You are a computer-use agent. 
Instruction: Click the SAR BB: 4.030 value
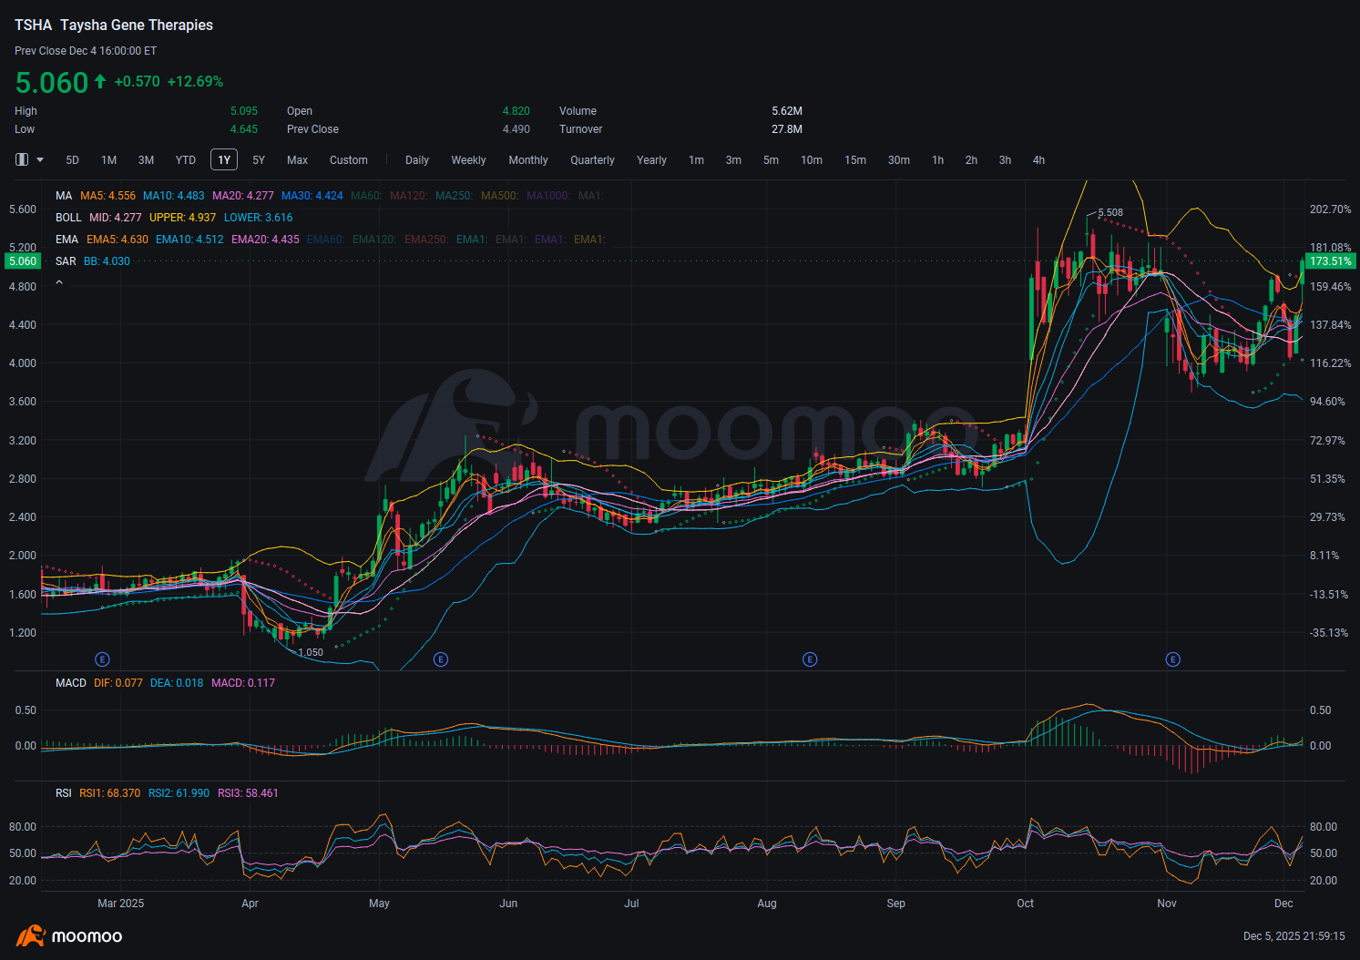click(x=107, y=261)
